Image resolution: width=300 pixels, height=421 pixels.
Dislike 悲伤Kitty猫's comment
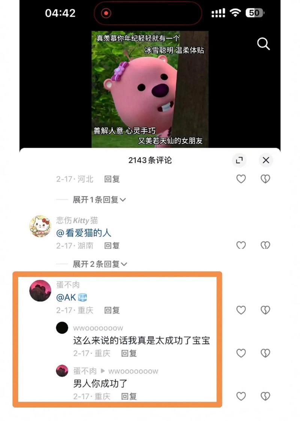tap(265, 245)
